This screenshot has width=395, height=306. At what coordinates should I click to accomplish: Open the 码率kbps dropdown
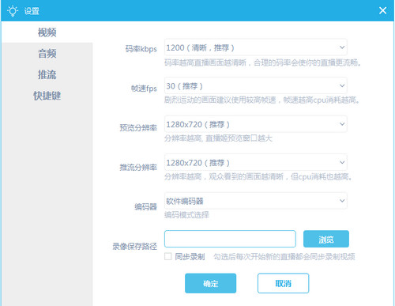click(255, 47)
